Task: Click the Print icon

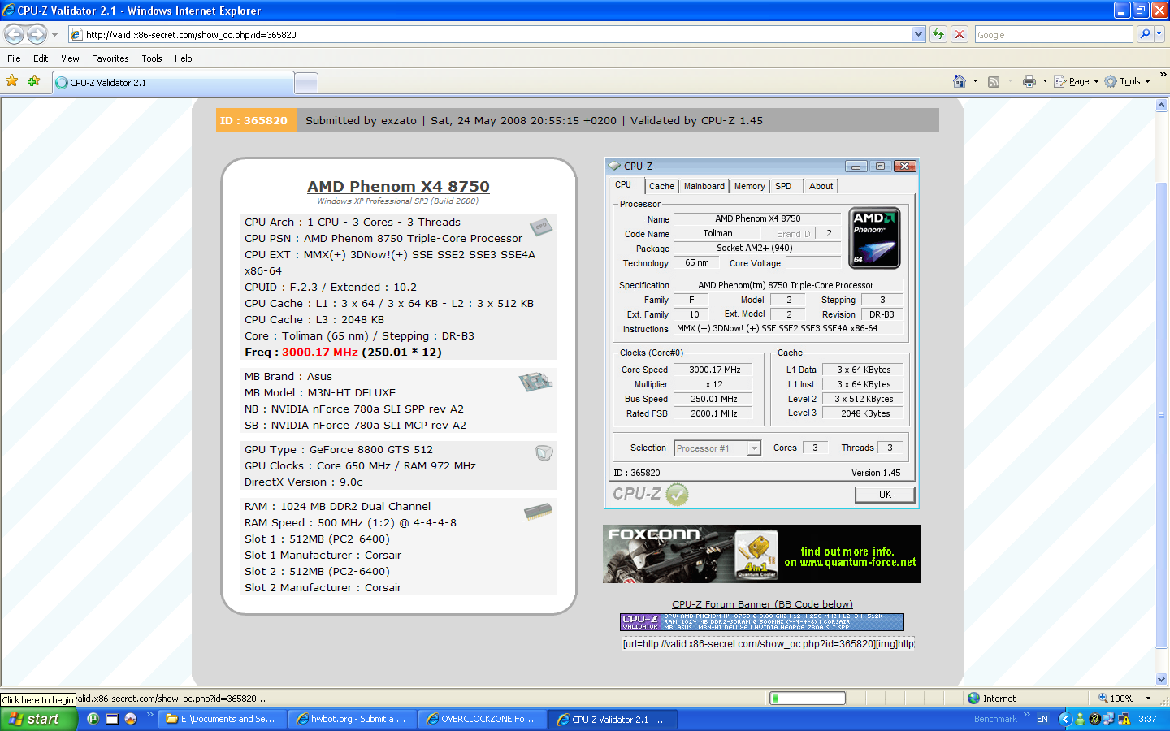Action: click(1029, 81)
